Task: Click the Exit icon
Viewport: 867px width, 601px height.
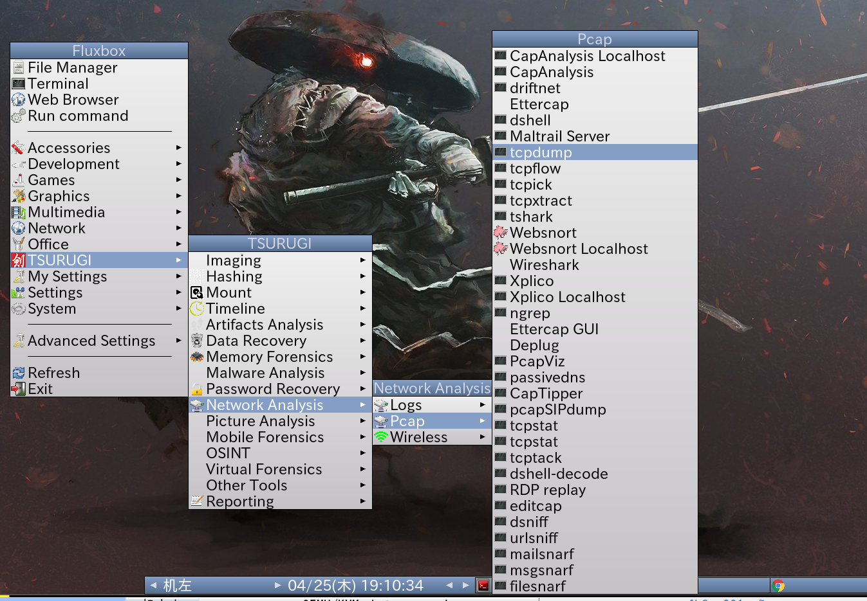Action: 19,389
